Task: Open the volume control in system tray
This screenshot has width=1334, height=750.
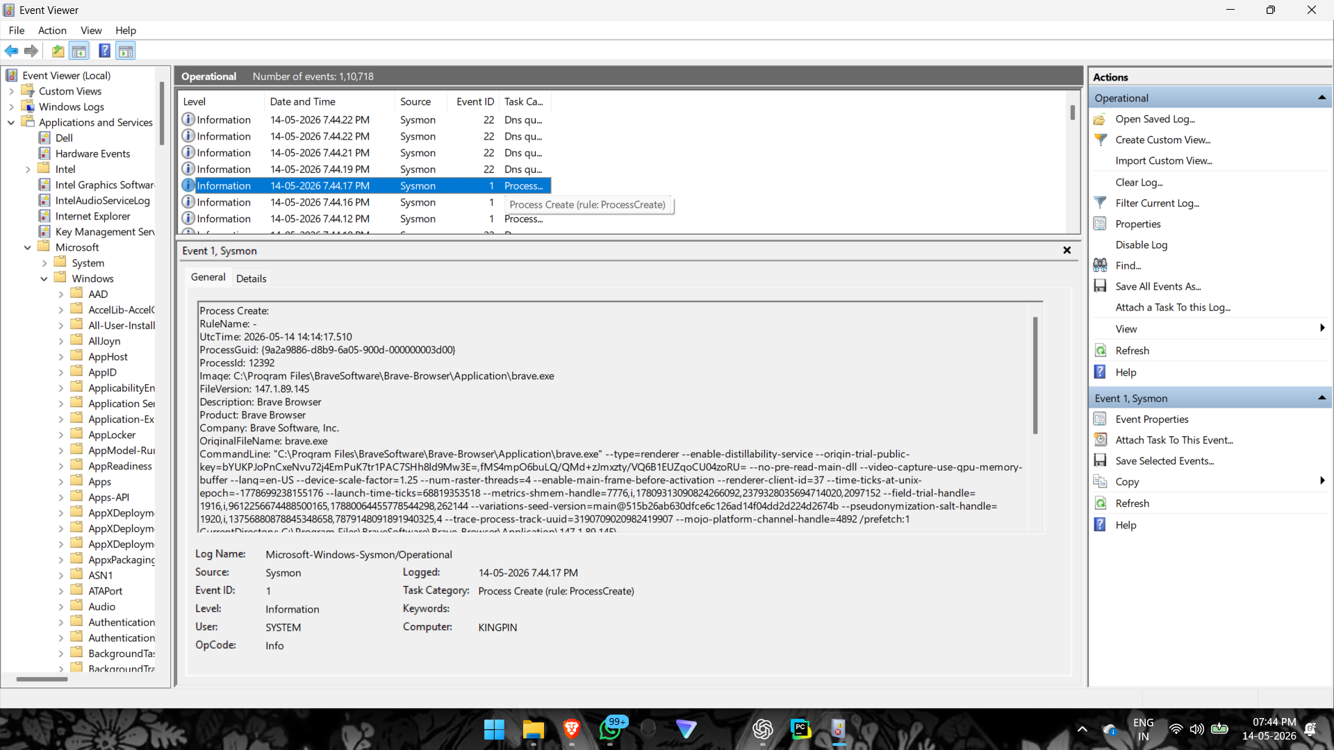Action: coord(1196,729)
